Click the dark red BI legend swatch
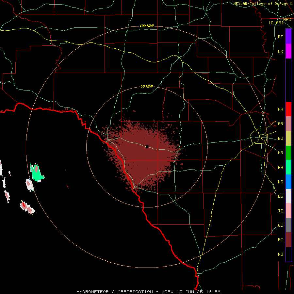 (288, 240)
